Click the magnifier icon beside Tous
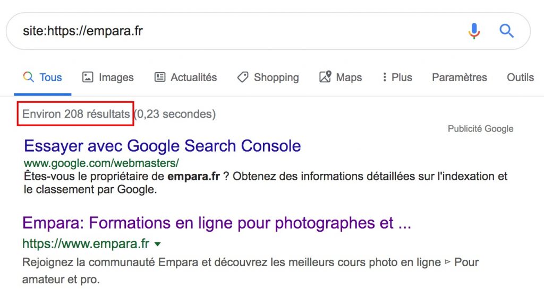 29,77
